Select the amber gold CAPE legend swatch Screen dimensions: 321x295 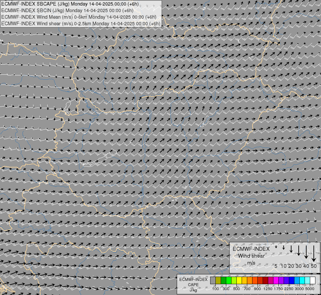244,280
